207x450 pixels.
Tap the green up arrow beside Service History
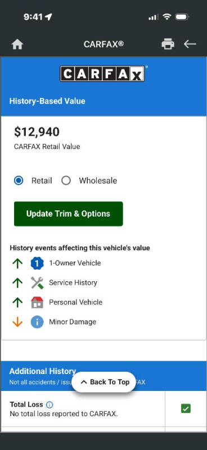pyautogui.click(x=17, y=283)
